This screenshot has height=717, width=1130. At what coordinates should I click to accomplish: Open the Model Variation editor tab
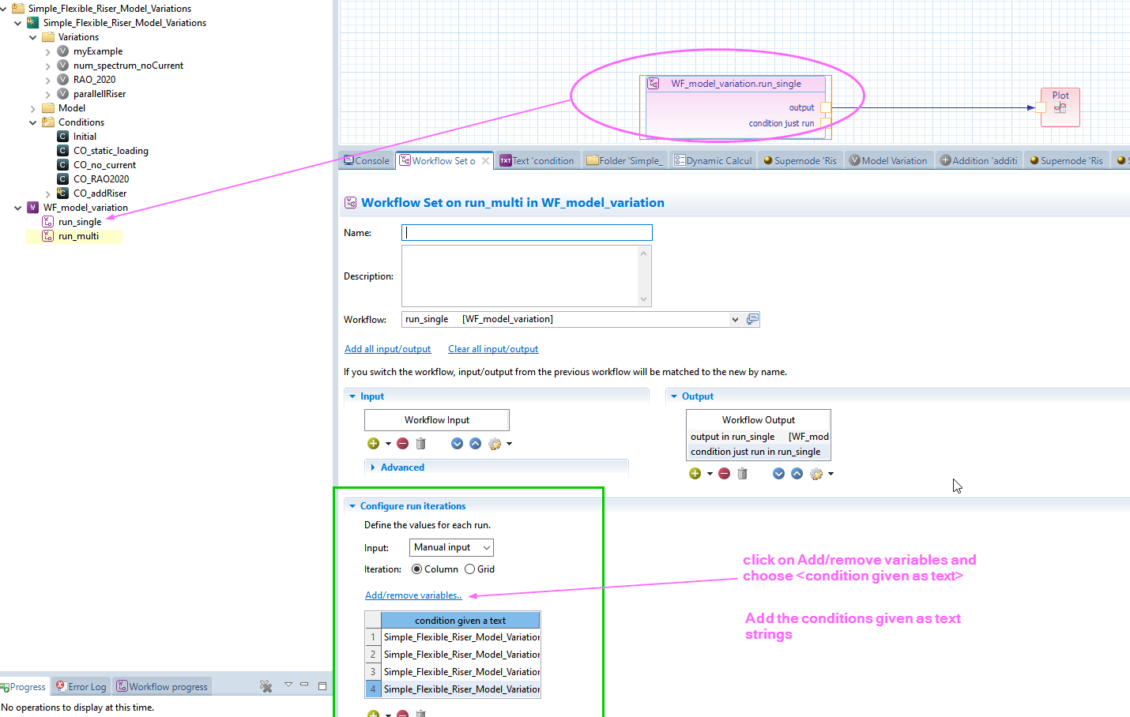888,160
